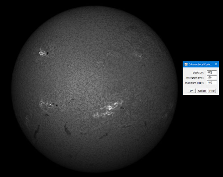
Task: Close the Enhance Local Contrast dialog
Action: click(216, 64)
